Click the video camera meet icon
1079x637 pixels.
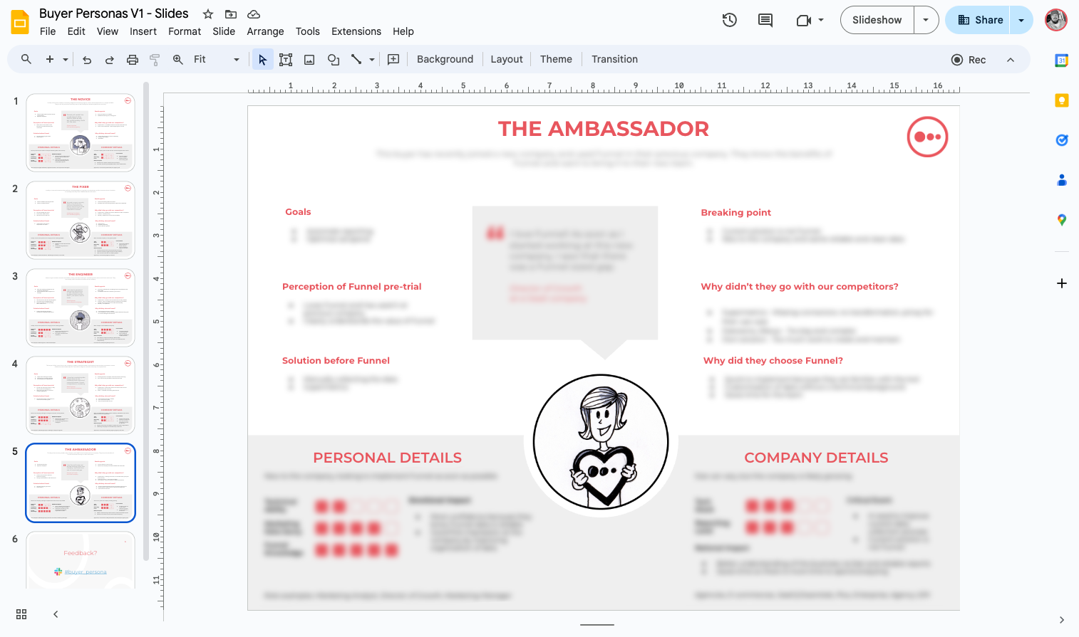(804, 20)
